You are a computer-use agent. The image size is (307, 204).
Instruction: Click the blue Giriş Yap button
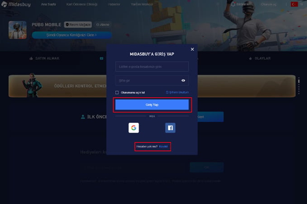152,104
